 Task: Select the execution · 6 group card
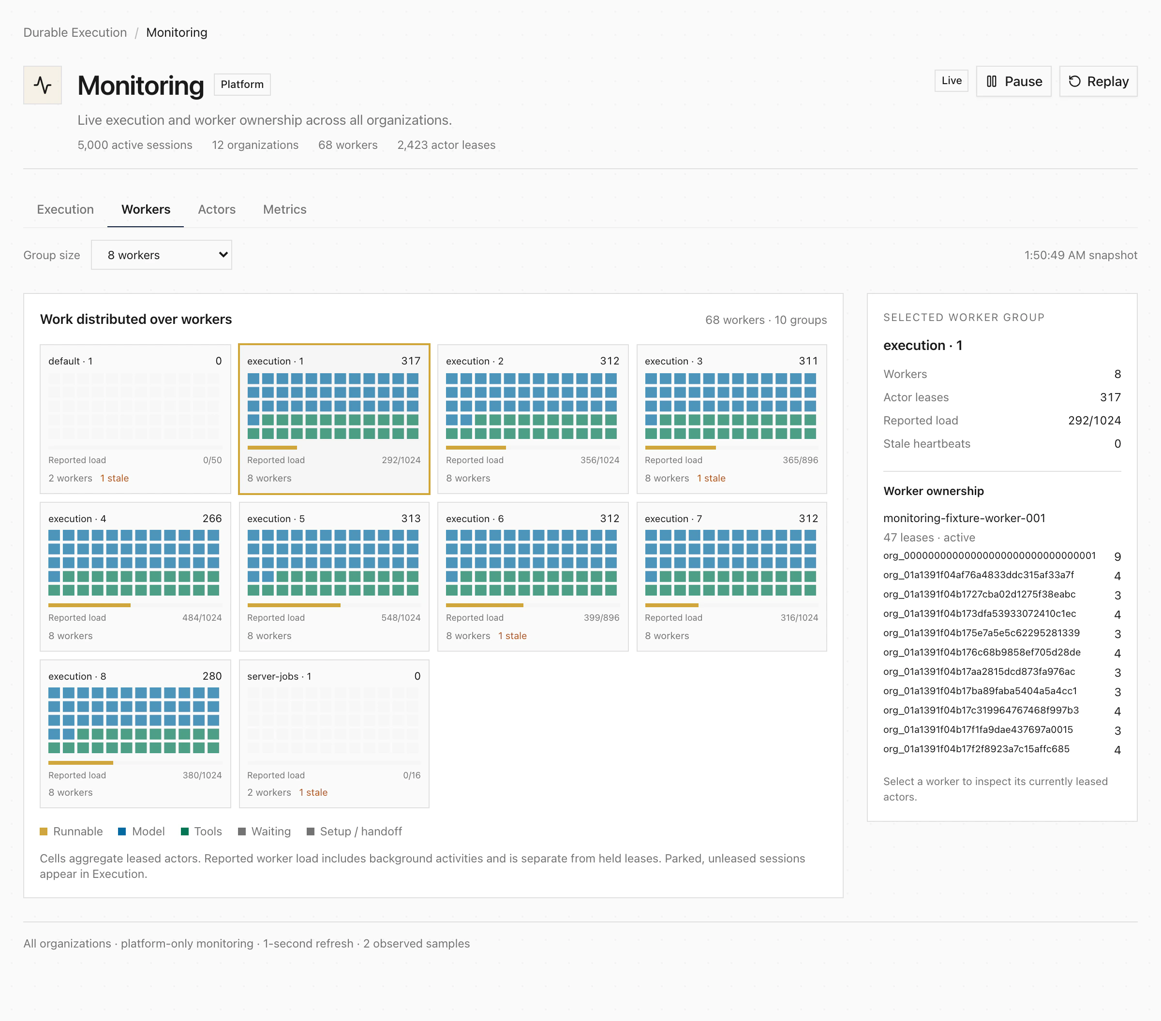(533, 577)
